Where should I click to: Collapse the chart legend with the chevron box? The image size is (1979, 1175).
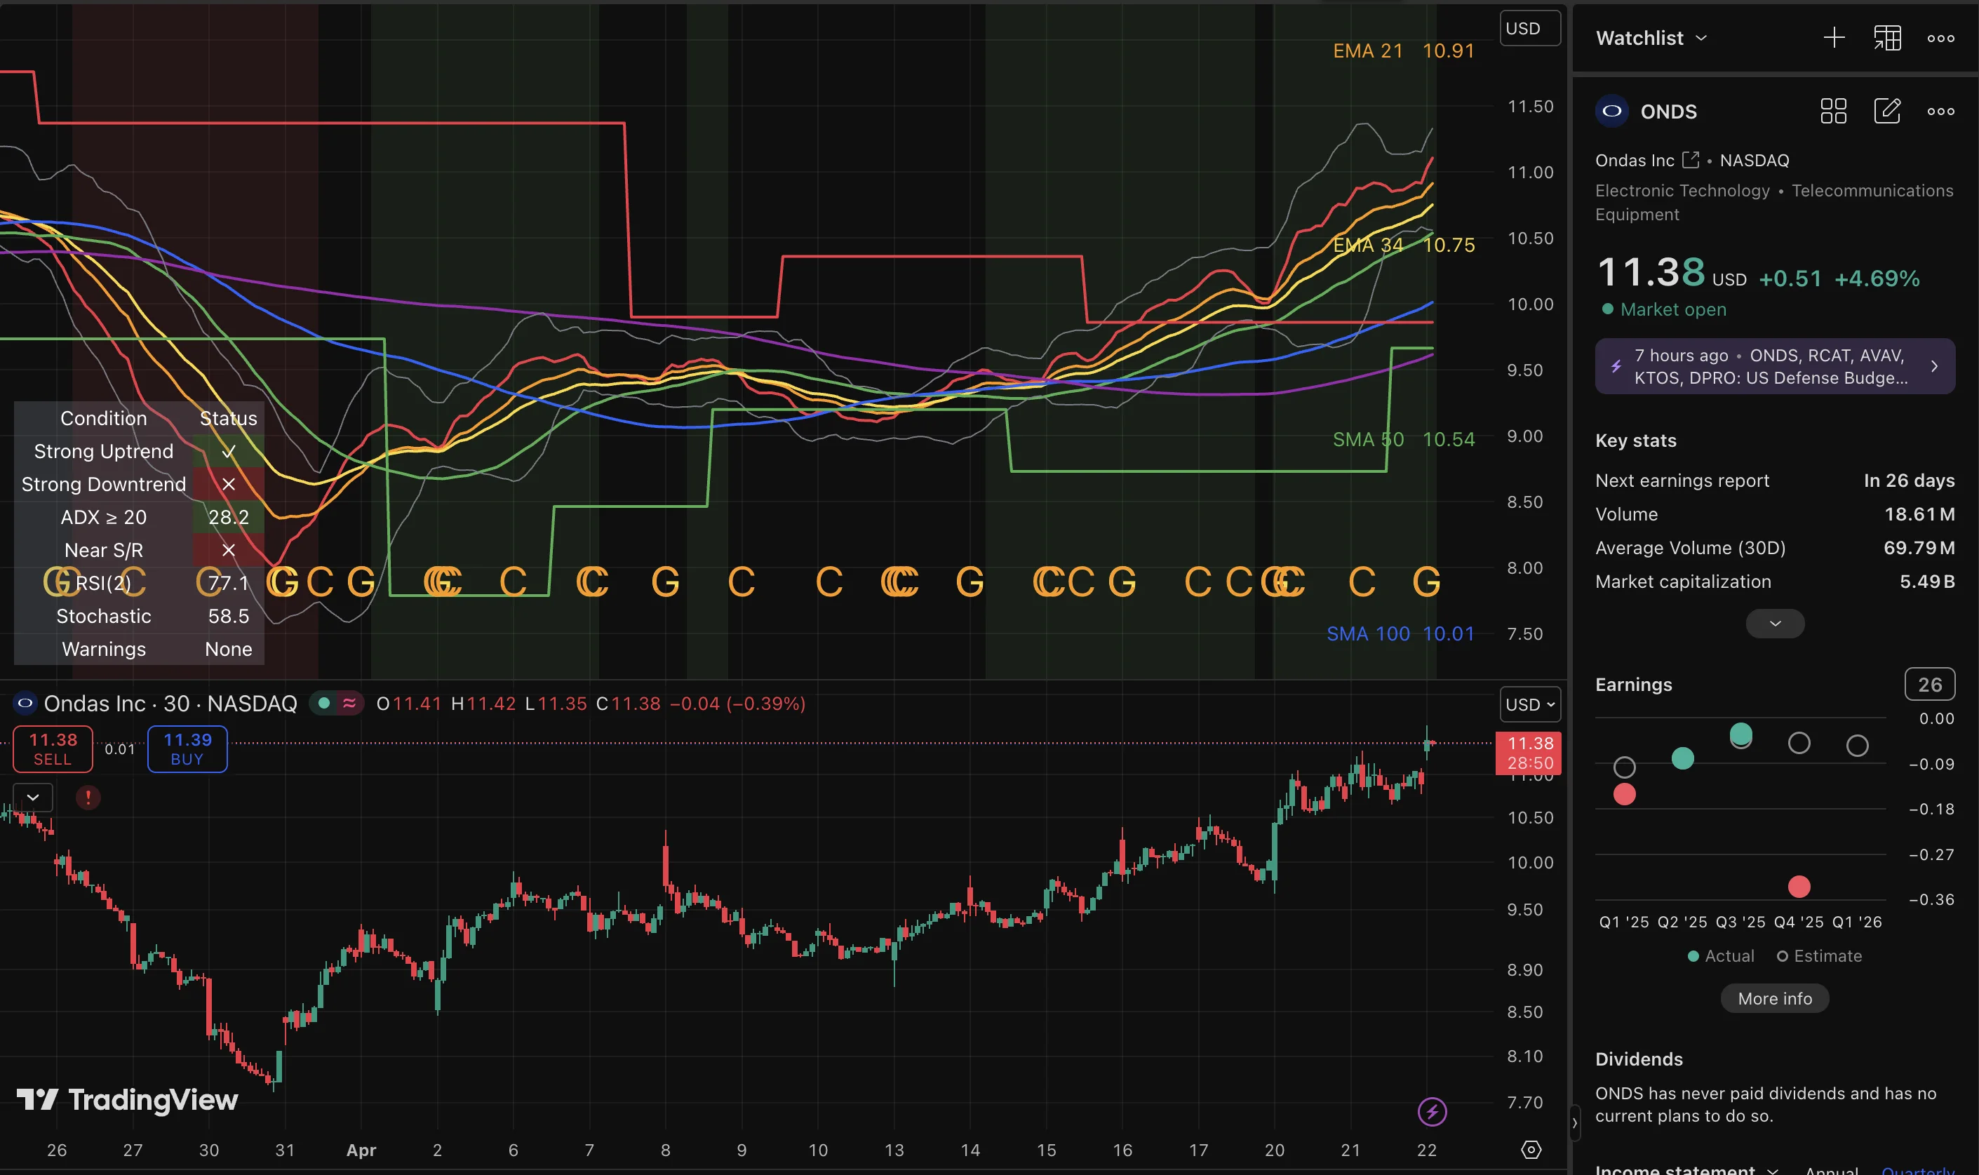click(x=33, y=798)
